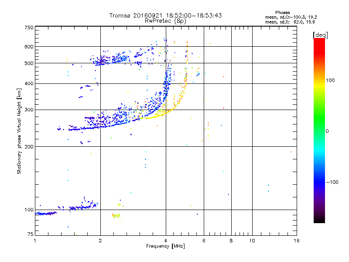This screenshot has width=349, height=262.
Task: Click the "75" height axis label
Action: (x=31, y=234)
